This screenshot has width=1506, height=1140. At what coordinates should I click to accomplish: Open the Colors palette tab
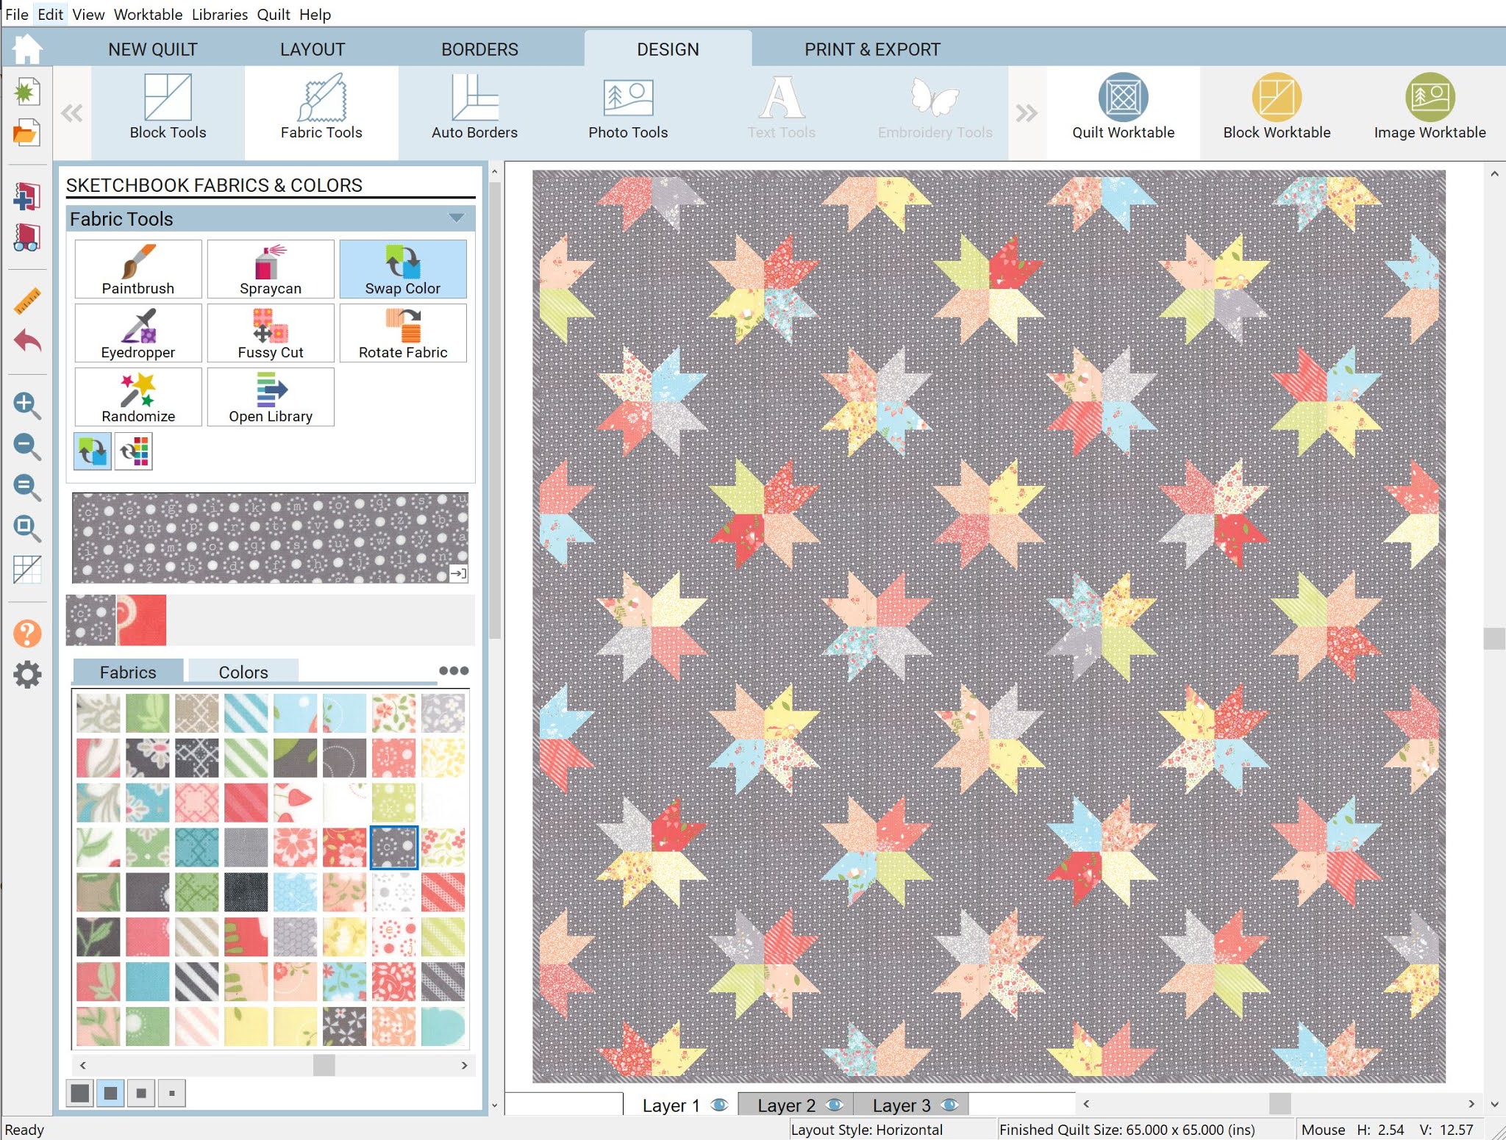pos(243,672)
